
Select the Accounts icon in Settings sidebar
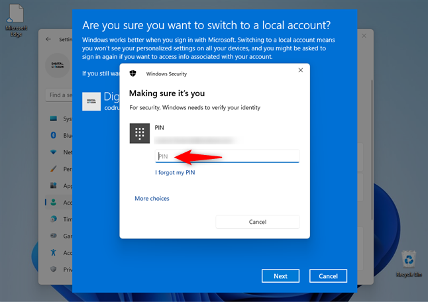click(54, 202)
